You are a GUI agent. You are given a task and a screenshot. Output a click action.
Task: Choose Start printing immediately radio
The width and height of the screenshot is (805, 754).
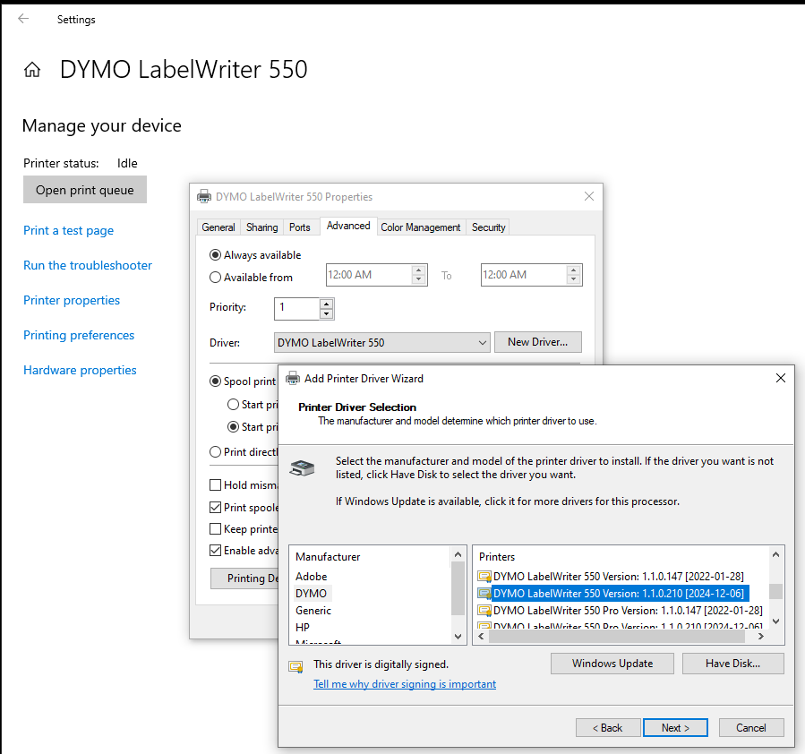tap(233, 426)
